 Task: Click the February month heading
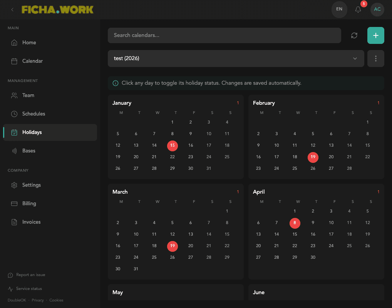tap(264, 103)
